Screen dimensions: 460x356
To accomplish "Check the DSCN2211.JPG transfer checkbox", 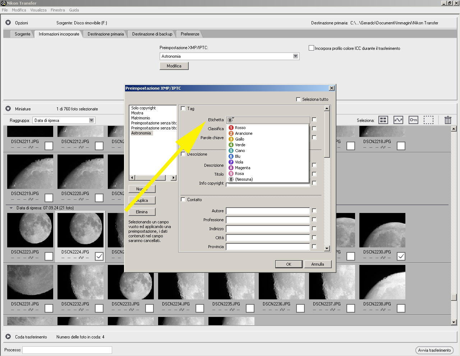I will (x=49, y=146).
